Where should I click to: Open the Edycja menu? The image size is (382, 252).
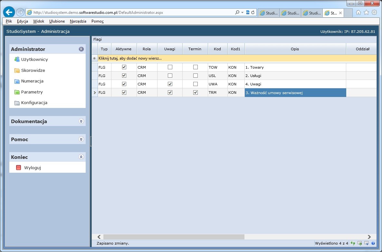(x=23, y=21)
